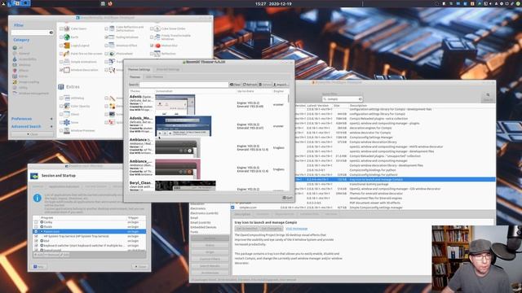
Task: Click Get Screenshot in Synaptic
Action: 247,229
